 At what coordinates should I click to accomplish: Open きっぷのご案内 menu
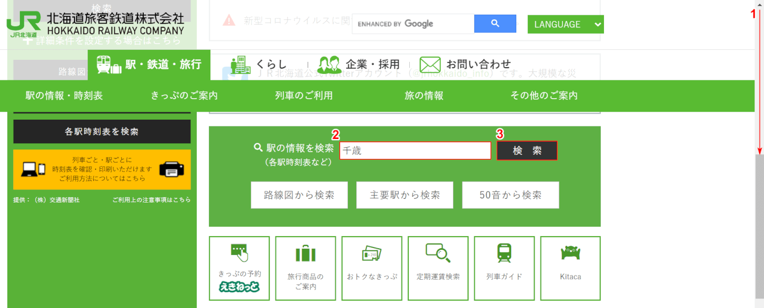tap(184, 95)
